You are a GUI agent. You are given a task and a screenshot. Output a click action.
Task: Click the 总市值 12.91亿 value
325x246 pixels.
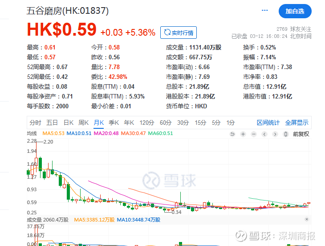[x=276, y=87]
